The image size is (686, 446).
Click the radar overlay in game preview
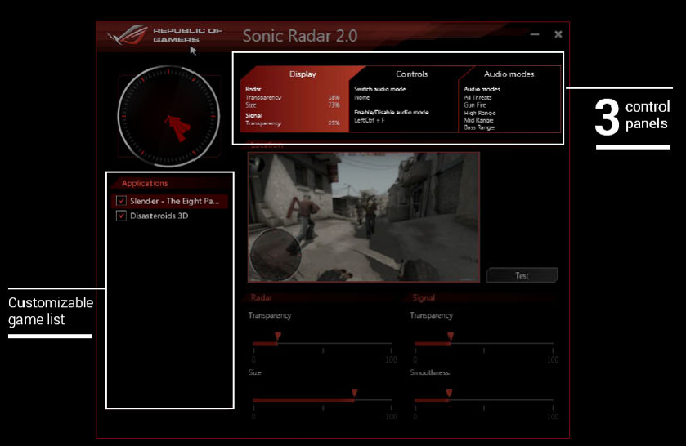coord(276,255)
